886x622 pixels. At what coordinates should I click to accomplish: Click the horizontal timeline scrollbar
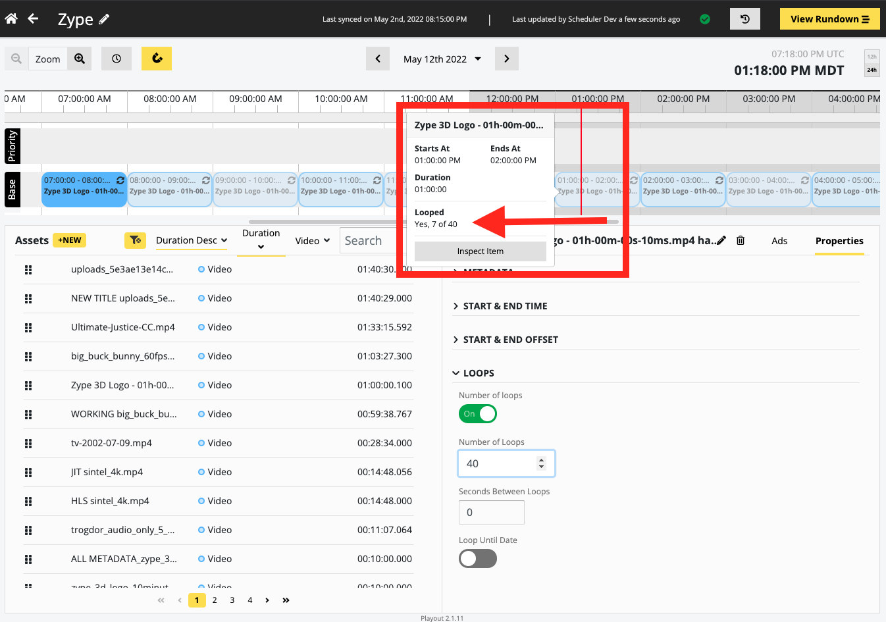pyautogui.click(x=433, y=222)
